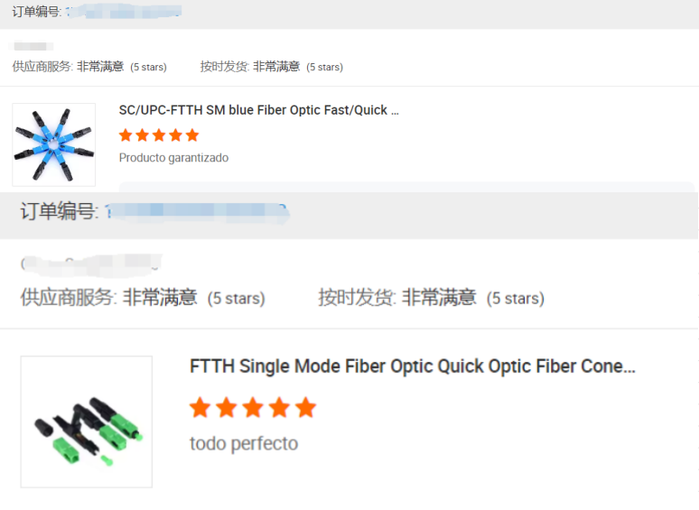Open the FTTH Single Mode Fiber Optic product title
The image size is (699, 510).
pyautogui.click(x=412, y=366)
